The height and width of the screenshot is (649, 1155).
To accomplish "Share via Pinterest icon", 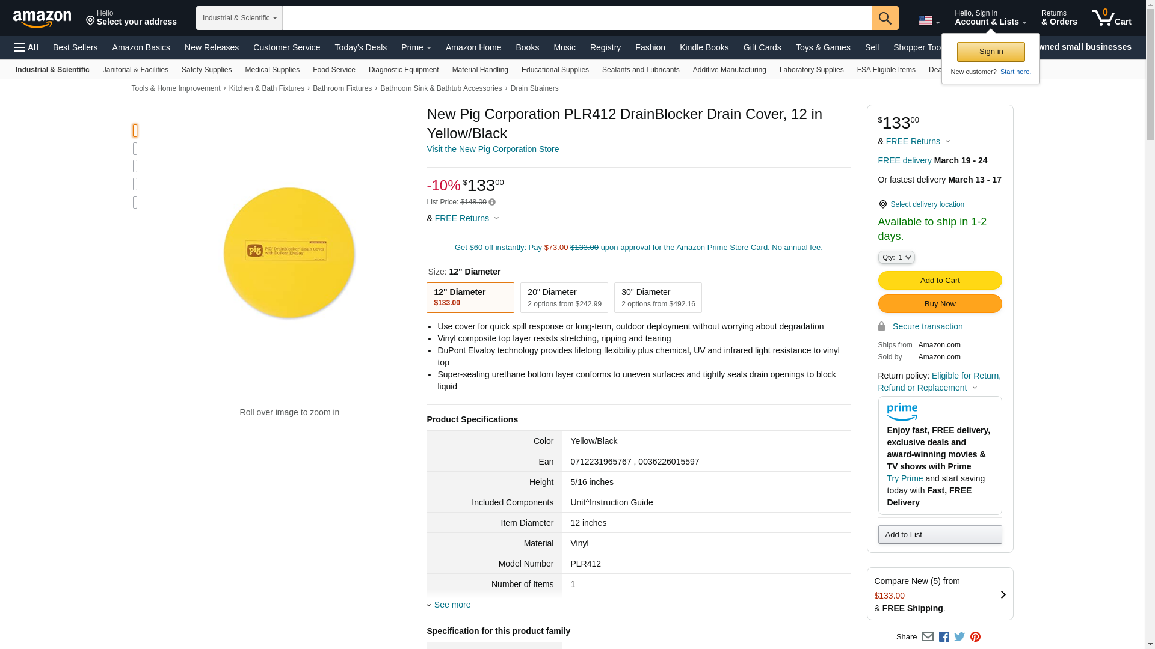I will click(x=975, y=637).
